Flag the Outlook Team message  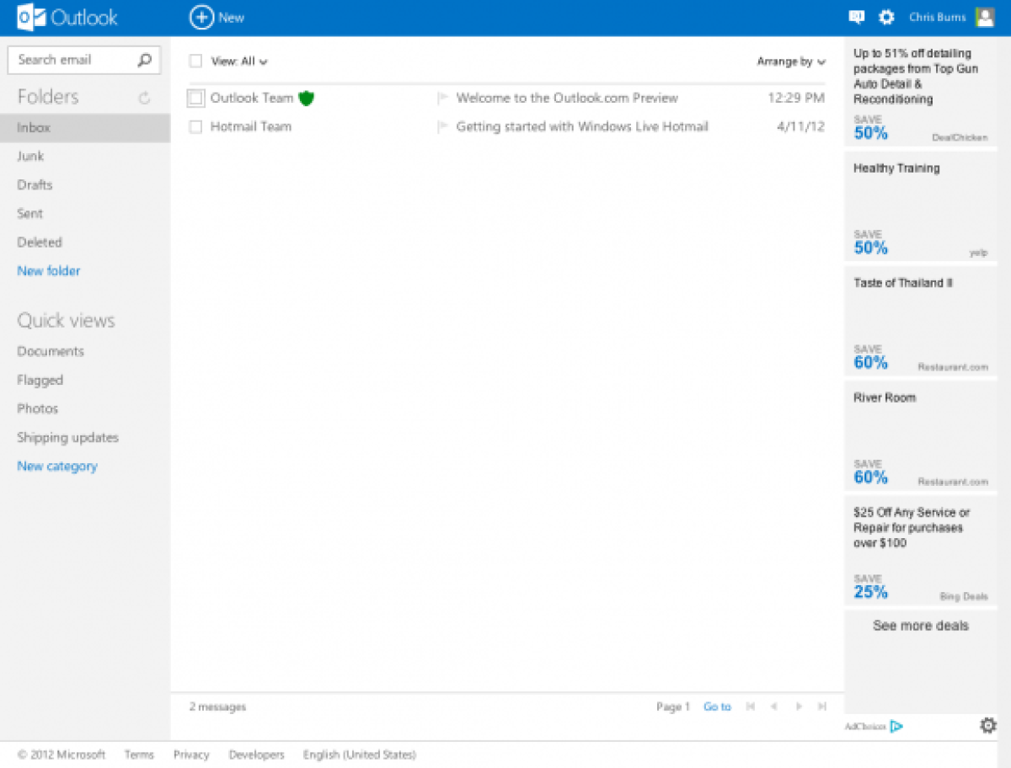pos(442,99)
